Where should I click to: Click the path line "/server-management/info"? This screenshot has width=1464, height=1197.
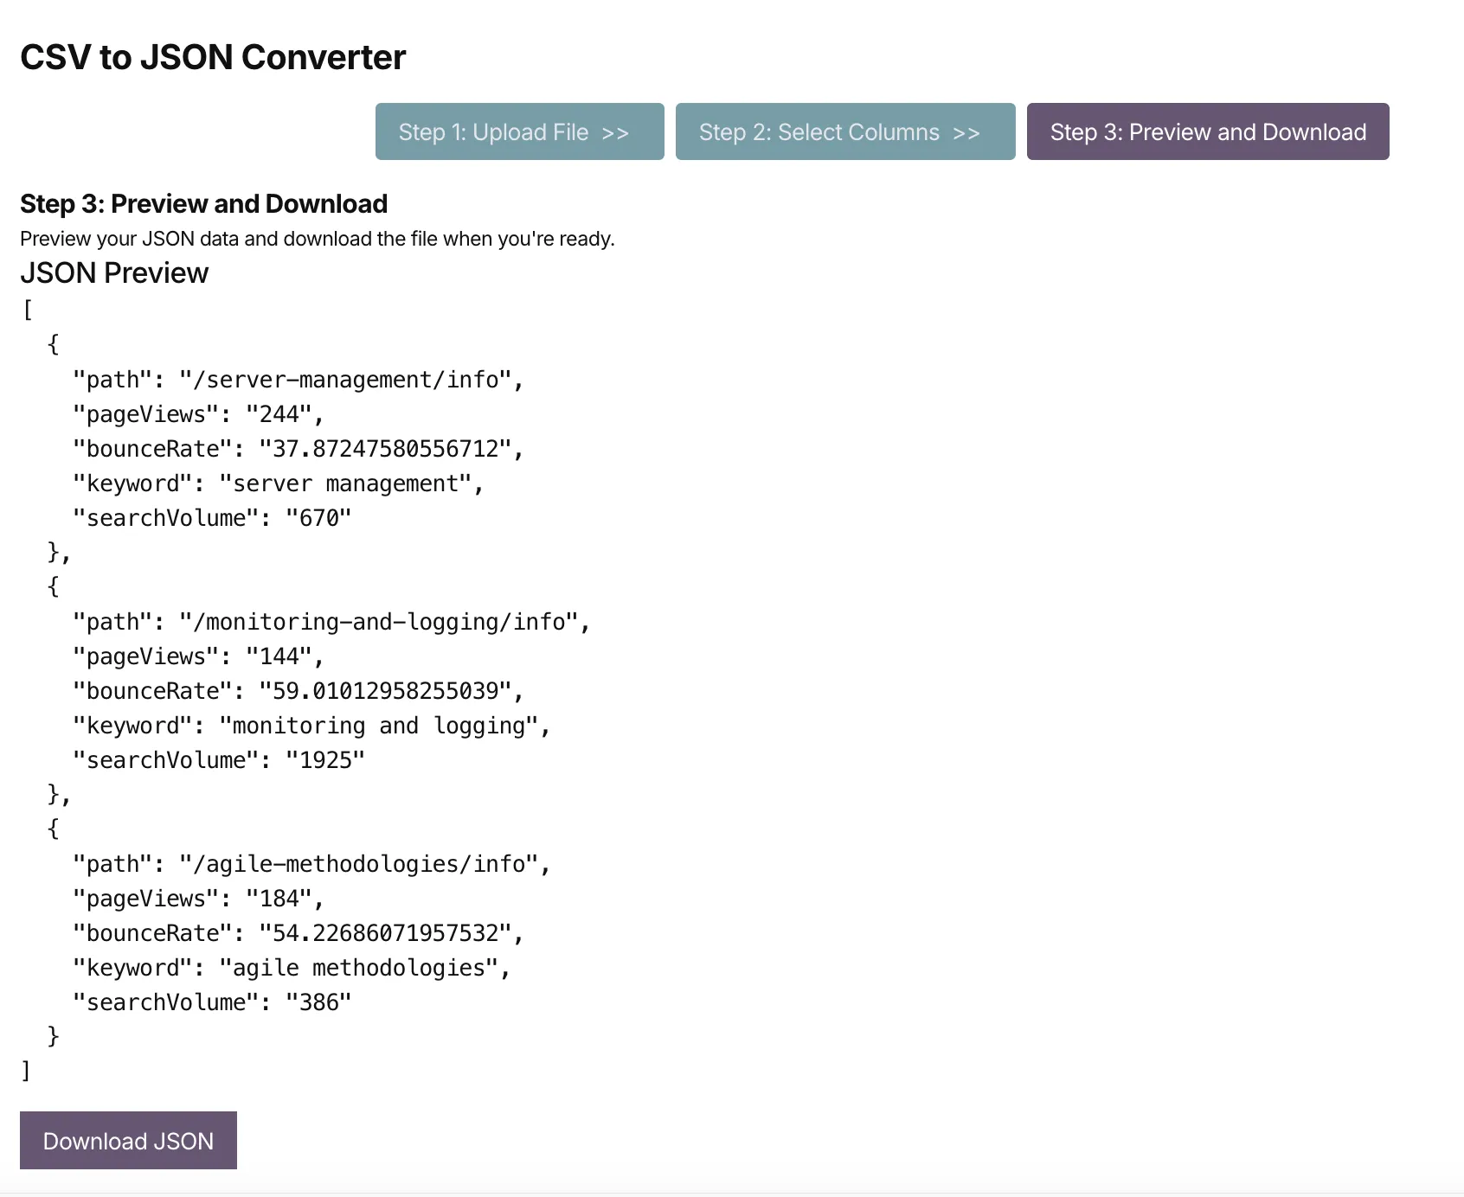(x=299, y=380)
